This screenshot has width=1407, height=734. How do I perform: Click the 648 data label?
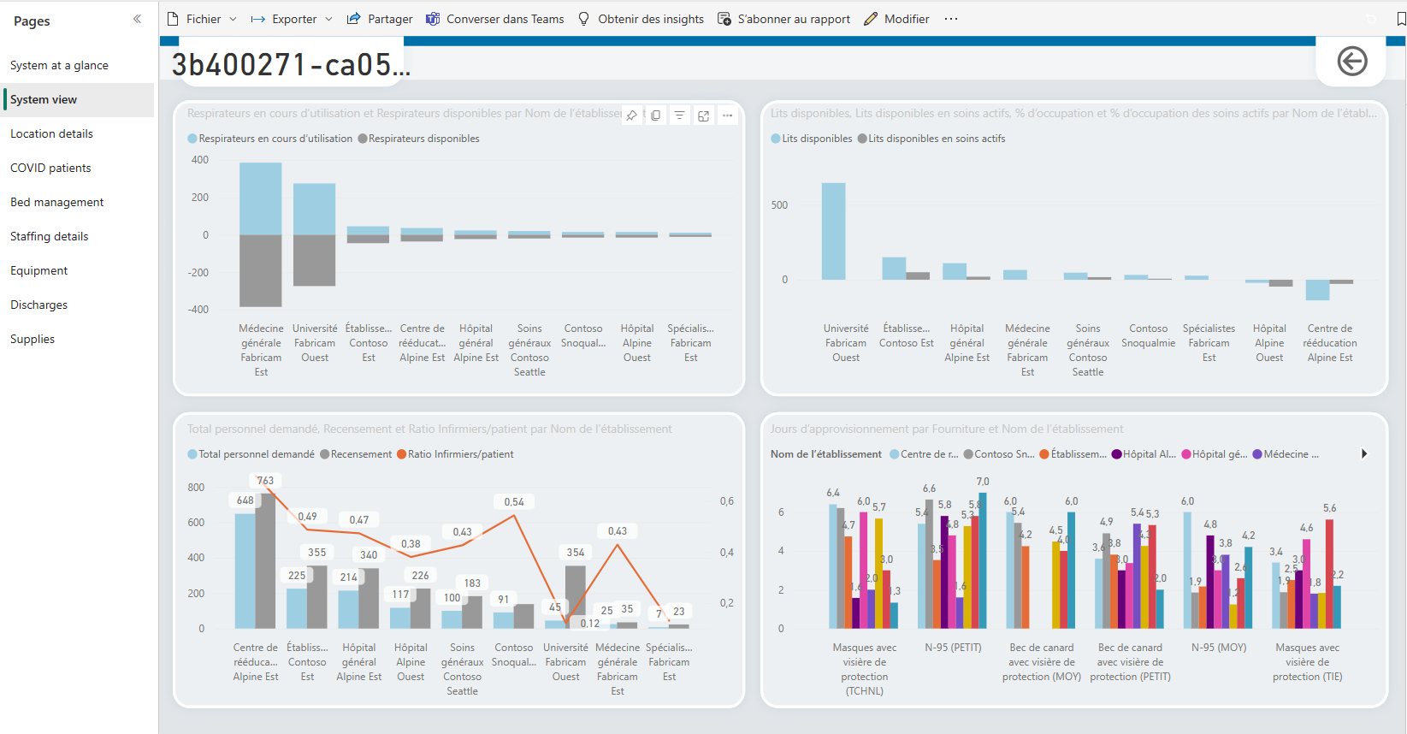tap(245, 500)
